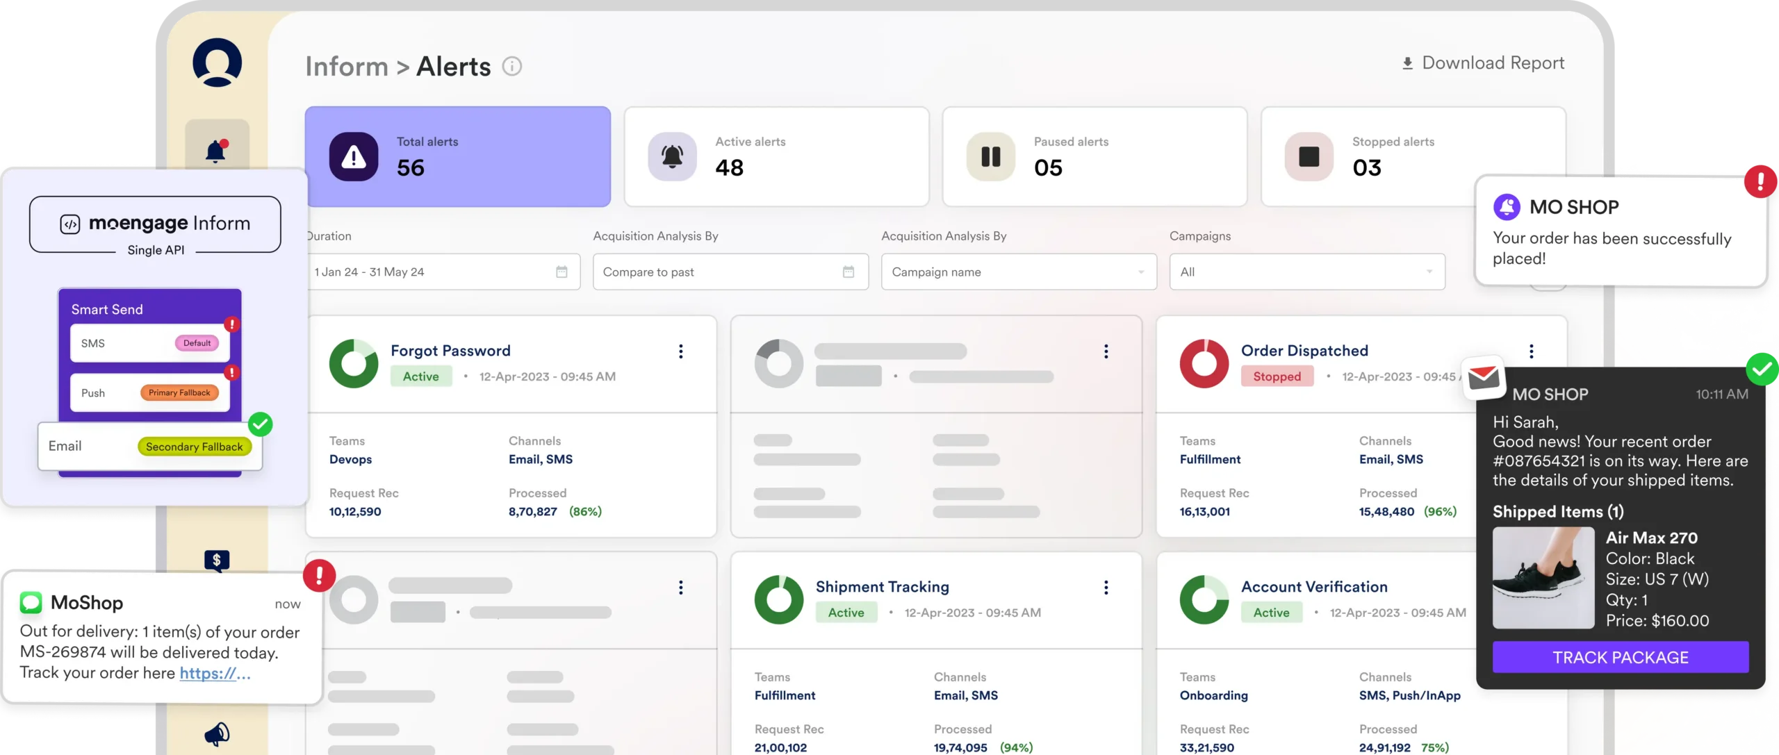Click the TRACK PACKAGE button
Viewport: 1779px width, 755px height.
pyautogui.click(x=1621, y=657)
